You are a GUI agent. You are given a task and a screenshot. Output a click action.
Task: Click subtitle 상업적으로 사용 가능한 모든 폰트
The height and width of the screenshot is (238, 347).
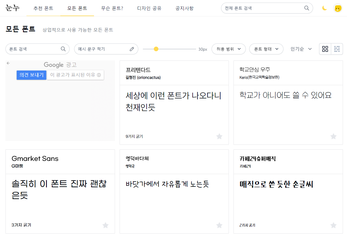coord(78,30)
